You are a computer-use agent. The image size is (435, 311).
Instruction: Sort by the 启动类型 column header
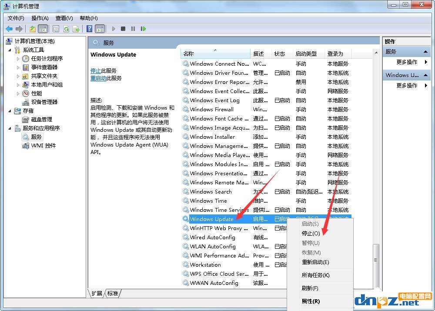click(x=309, y=54)
